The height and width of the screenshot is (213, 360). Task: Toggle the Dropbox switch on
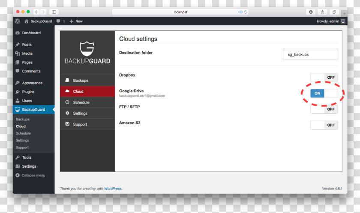click(x=324, y=77)
